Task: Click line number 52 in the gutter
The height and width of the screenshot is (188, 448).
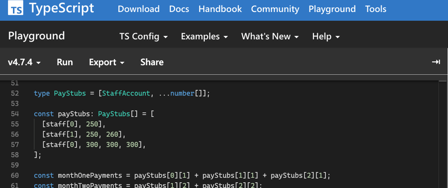Action: click(x=15, y=93)
